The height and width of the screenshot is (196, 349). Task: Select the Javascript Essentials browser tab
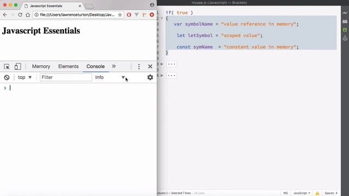[52, 6]
